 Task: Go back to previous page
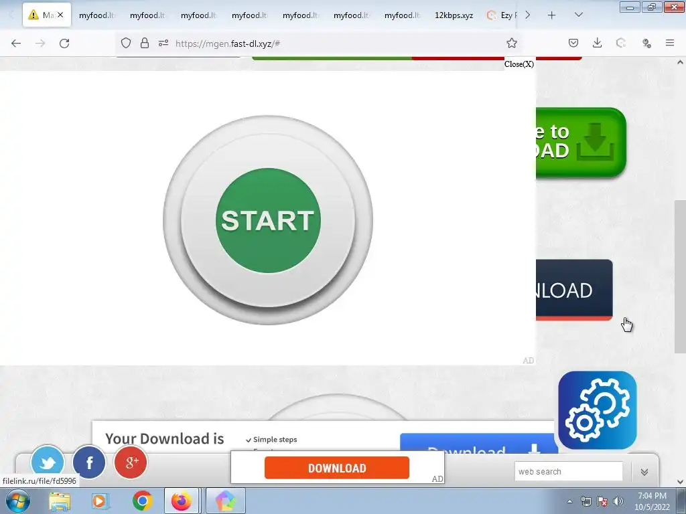pos(16,44)
